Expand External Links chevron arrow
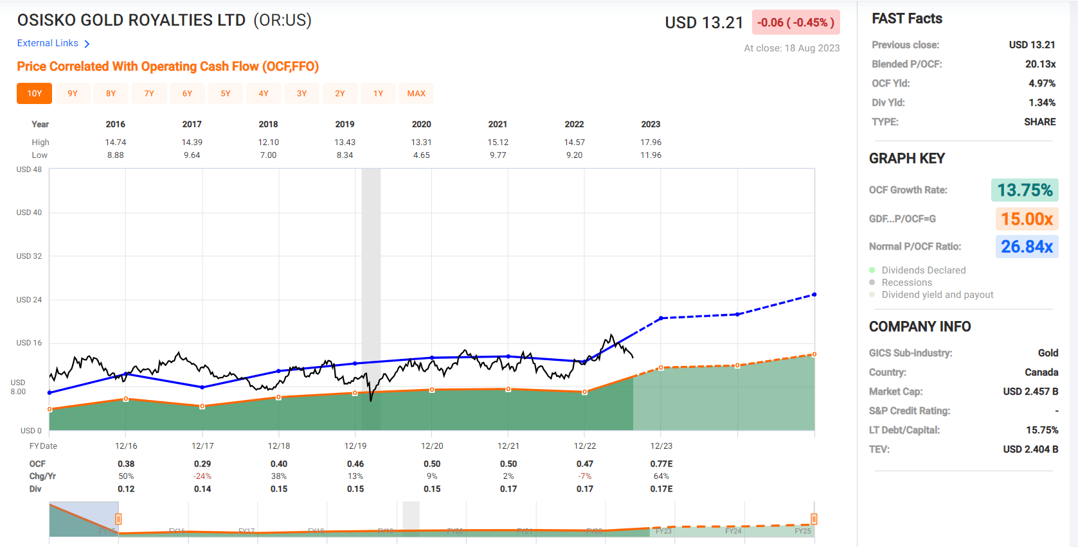1078x547 pixels. [87, 44]
